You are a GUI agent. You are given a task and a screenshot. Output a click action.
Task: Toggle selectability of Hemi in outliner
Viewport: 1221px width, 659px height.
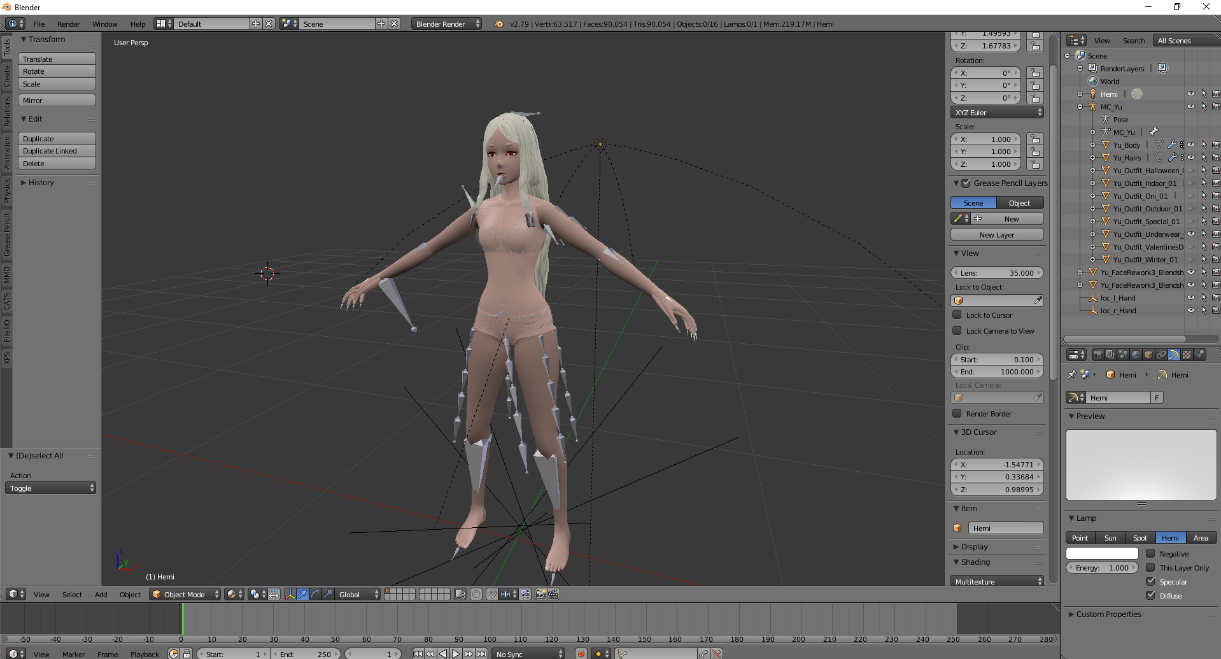(x=1204, y=94)
